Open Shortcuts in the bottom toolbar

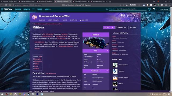52,91
